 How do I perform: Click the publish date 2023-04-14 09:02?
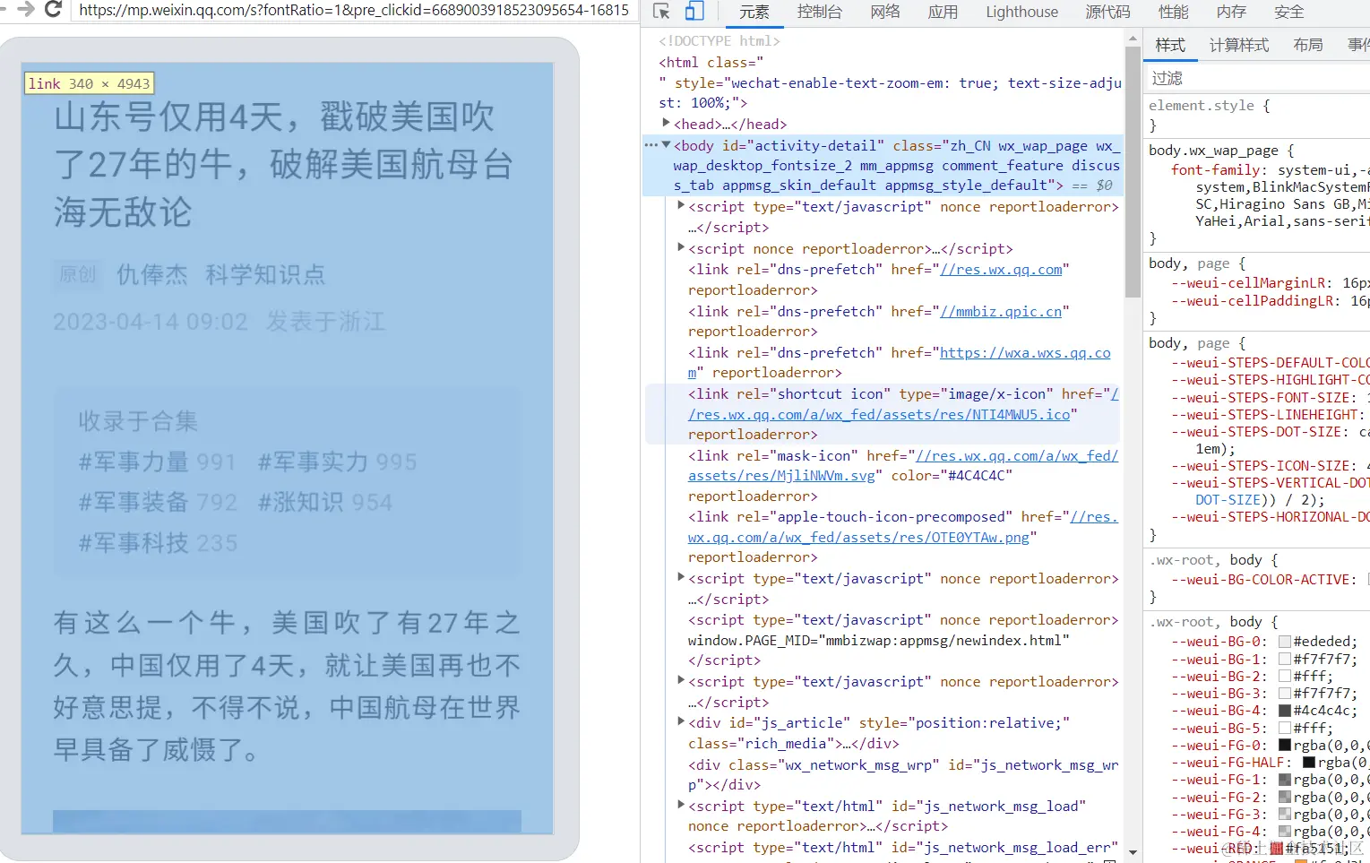(x=151, y=323)
